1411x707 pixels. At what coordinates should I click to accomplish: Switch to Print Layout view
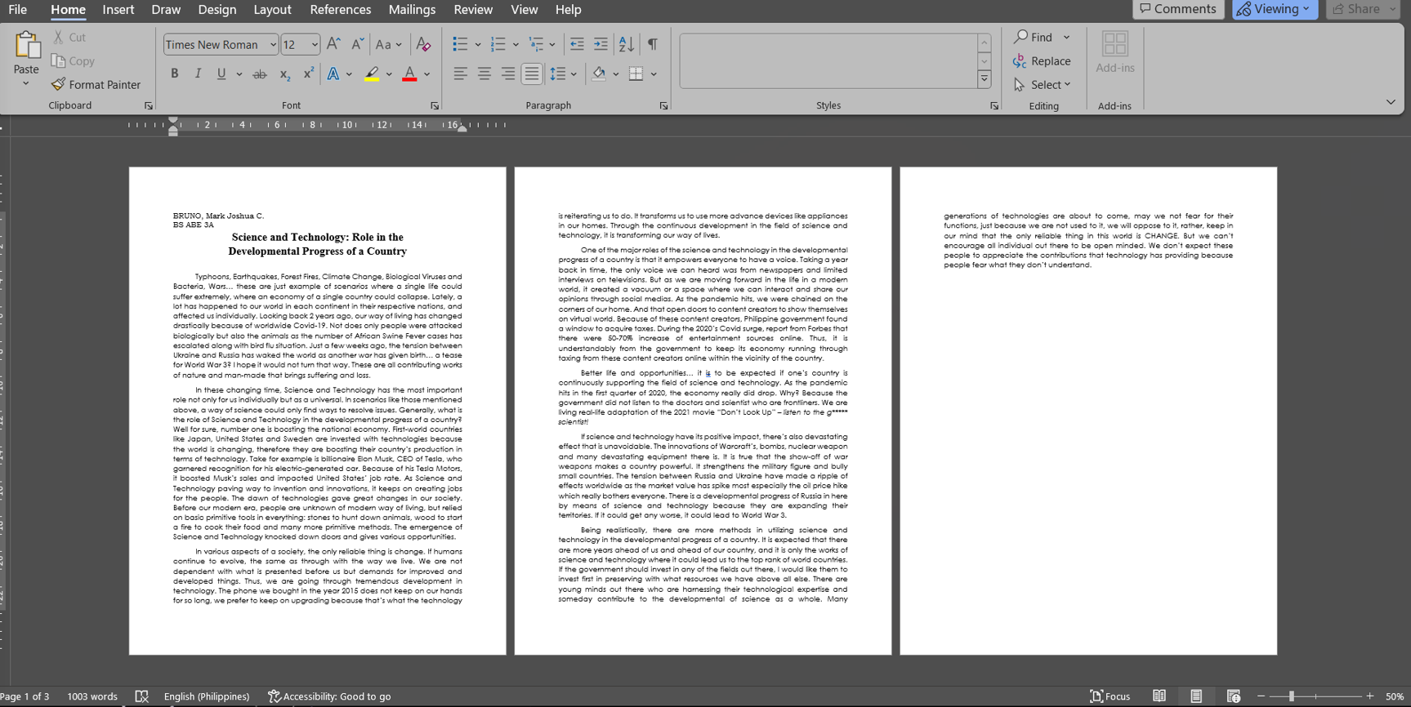click(x=1196, y=696)
